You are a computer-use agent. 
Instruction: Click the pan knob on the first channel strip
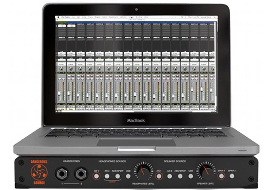pos(62,69)
